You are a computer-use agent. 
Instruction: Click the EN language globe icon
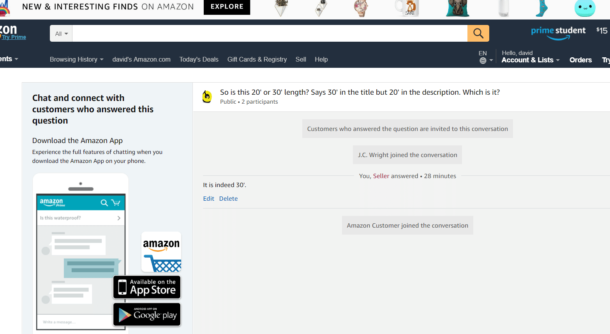(x=483, y=60)
